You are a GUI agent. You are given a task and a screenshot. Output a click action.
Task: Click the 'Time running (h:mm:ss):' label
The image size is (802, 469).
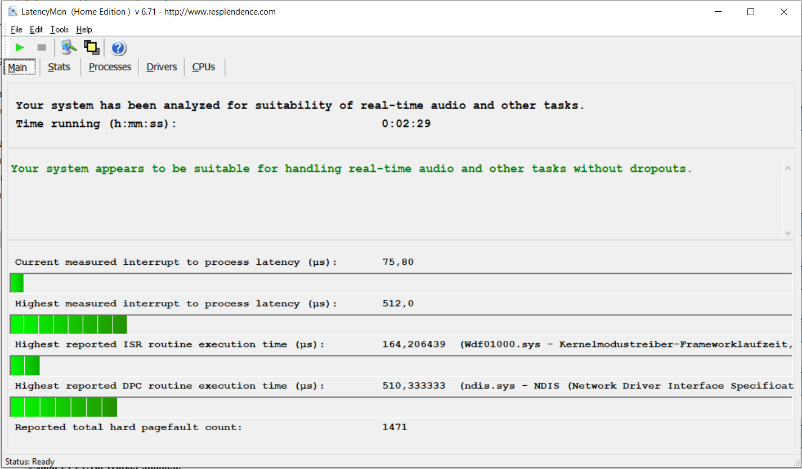tap(96, 124)
